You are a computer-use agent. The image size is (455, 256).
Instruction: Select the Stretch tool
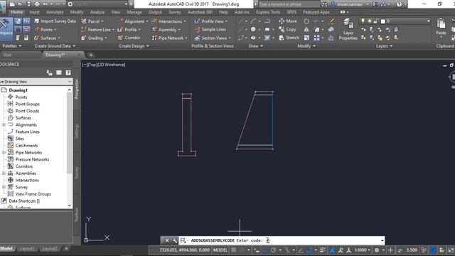click(289, 38)
